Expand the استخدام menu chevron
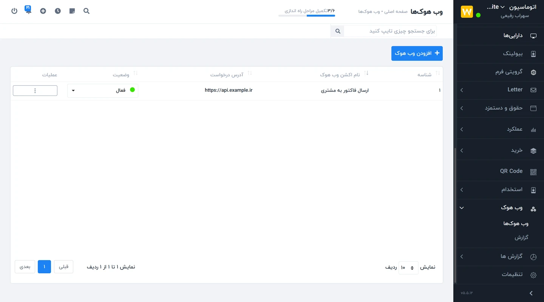The image size is (544, 302). click(462, 190)
